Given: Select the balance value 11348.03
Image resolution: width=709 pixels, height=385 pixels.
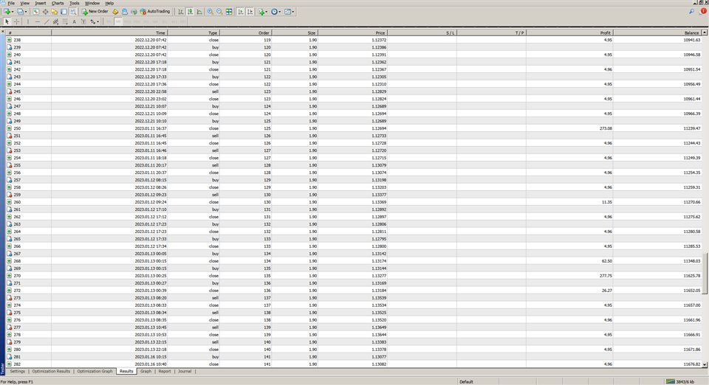Looking at the screenshot, I should (692, 261).
